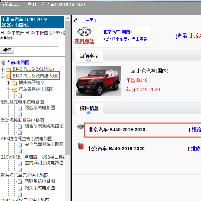This screenshot has height=201, width=201.
Task: Click 菜单展开 to expand all menus
Action: tap(16, 33)
